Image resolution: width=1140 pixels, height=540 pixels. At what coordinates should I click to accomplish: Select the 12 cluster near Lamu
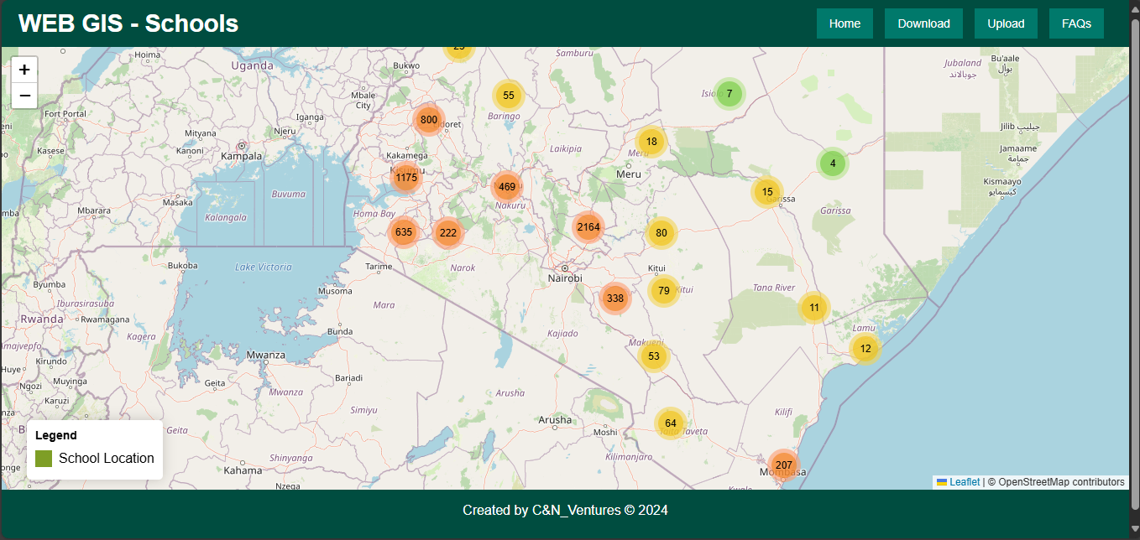865,349
